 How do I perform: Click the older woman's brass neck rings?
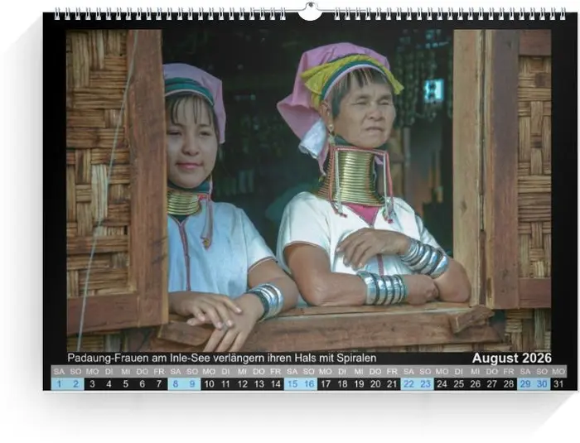(354, 176)
